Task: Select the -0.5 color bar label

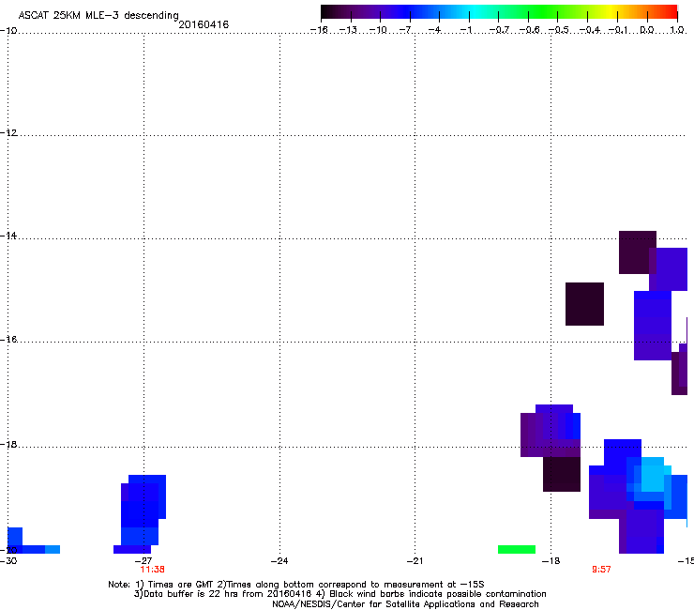Action: pyautogui.click(x=559, y=30)
